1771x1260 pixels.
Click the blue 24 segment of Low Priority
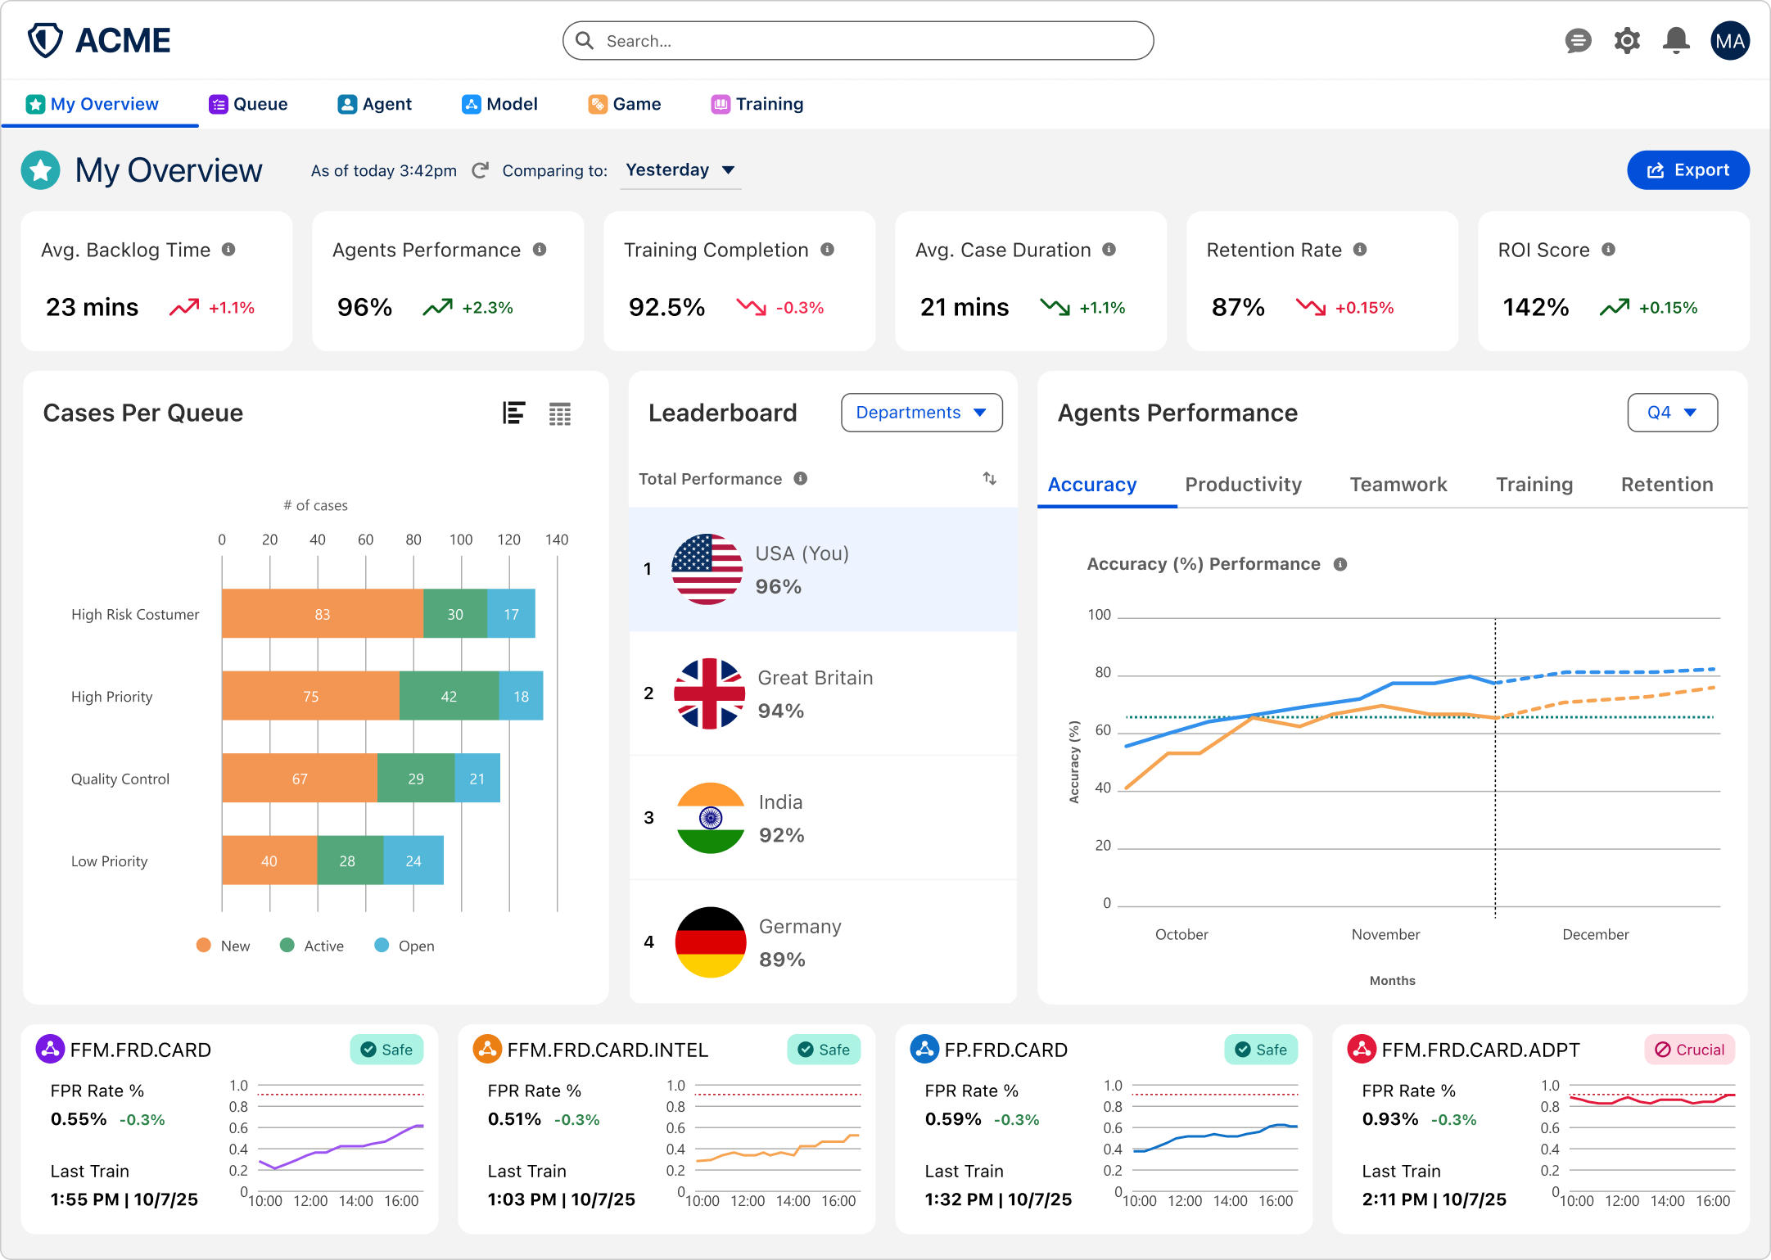[413, 861]
